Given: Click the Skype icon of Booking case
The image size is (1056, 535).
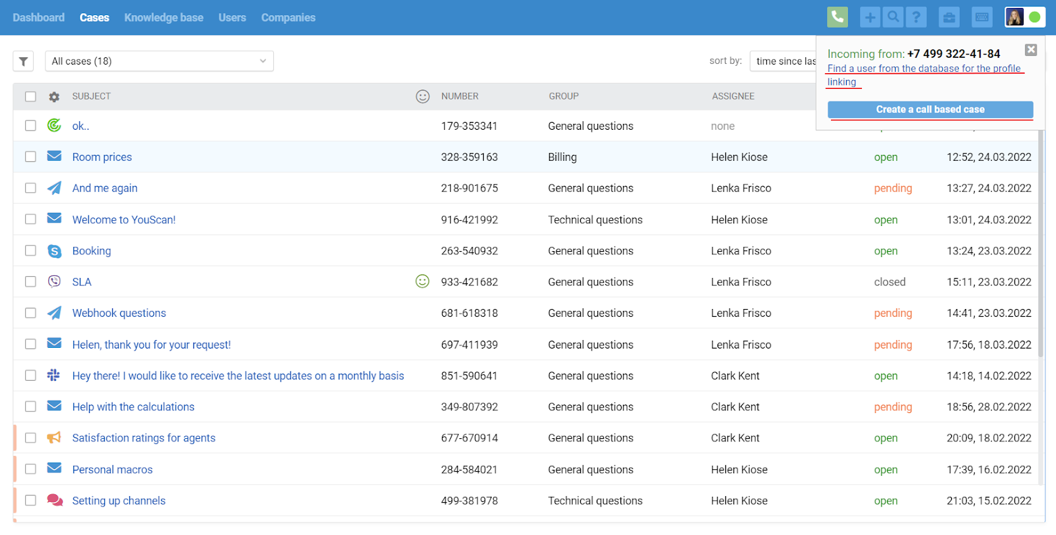Looking at the screenshot, I should [54, 251].
